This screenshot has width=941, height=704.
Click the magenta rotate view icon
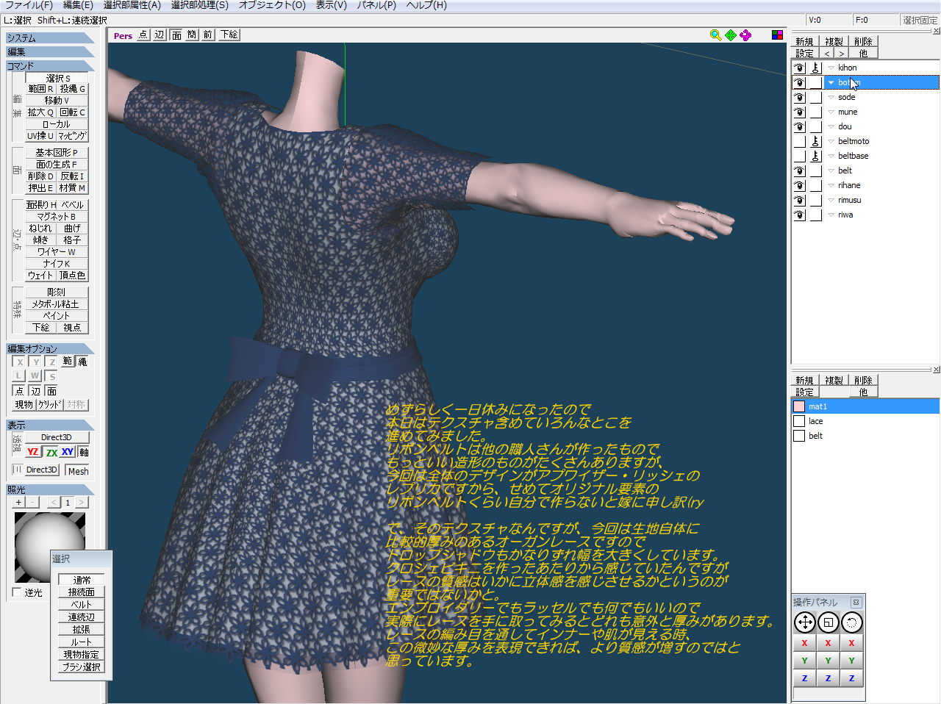click(x=745, y=35)
